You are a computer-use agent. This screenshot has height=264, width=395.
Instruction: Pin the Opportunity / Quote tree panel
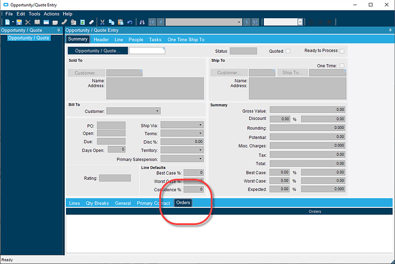[x=58, y=30]
